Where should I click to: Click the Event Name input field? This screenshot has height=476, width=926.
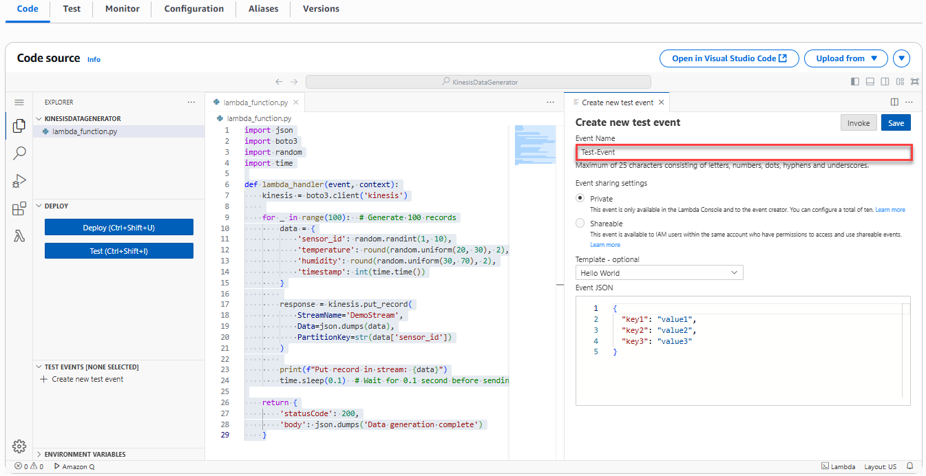tap(744, 152)
